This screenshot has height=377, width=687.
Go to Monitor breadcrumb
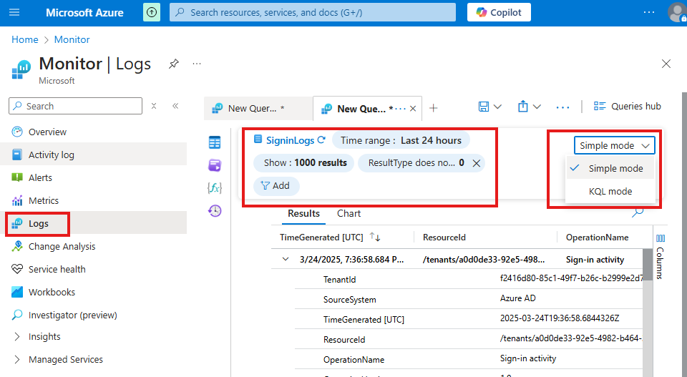[72, 39]
